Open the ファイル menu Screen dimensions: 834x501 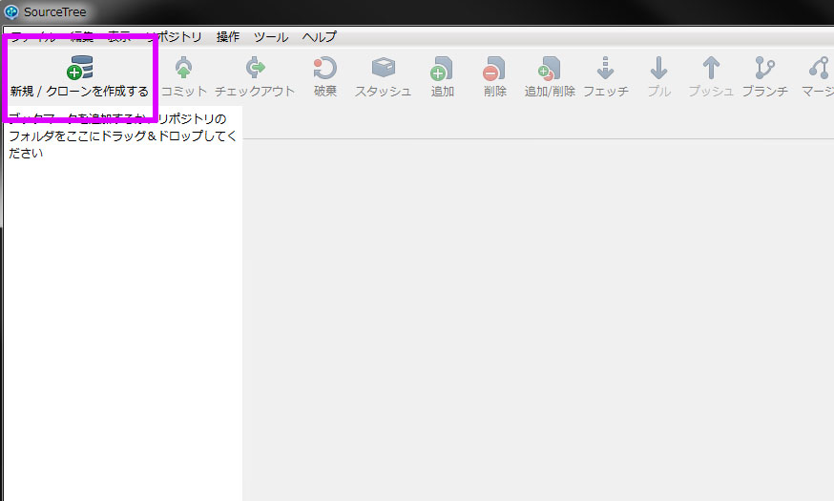tap(33, 36)
